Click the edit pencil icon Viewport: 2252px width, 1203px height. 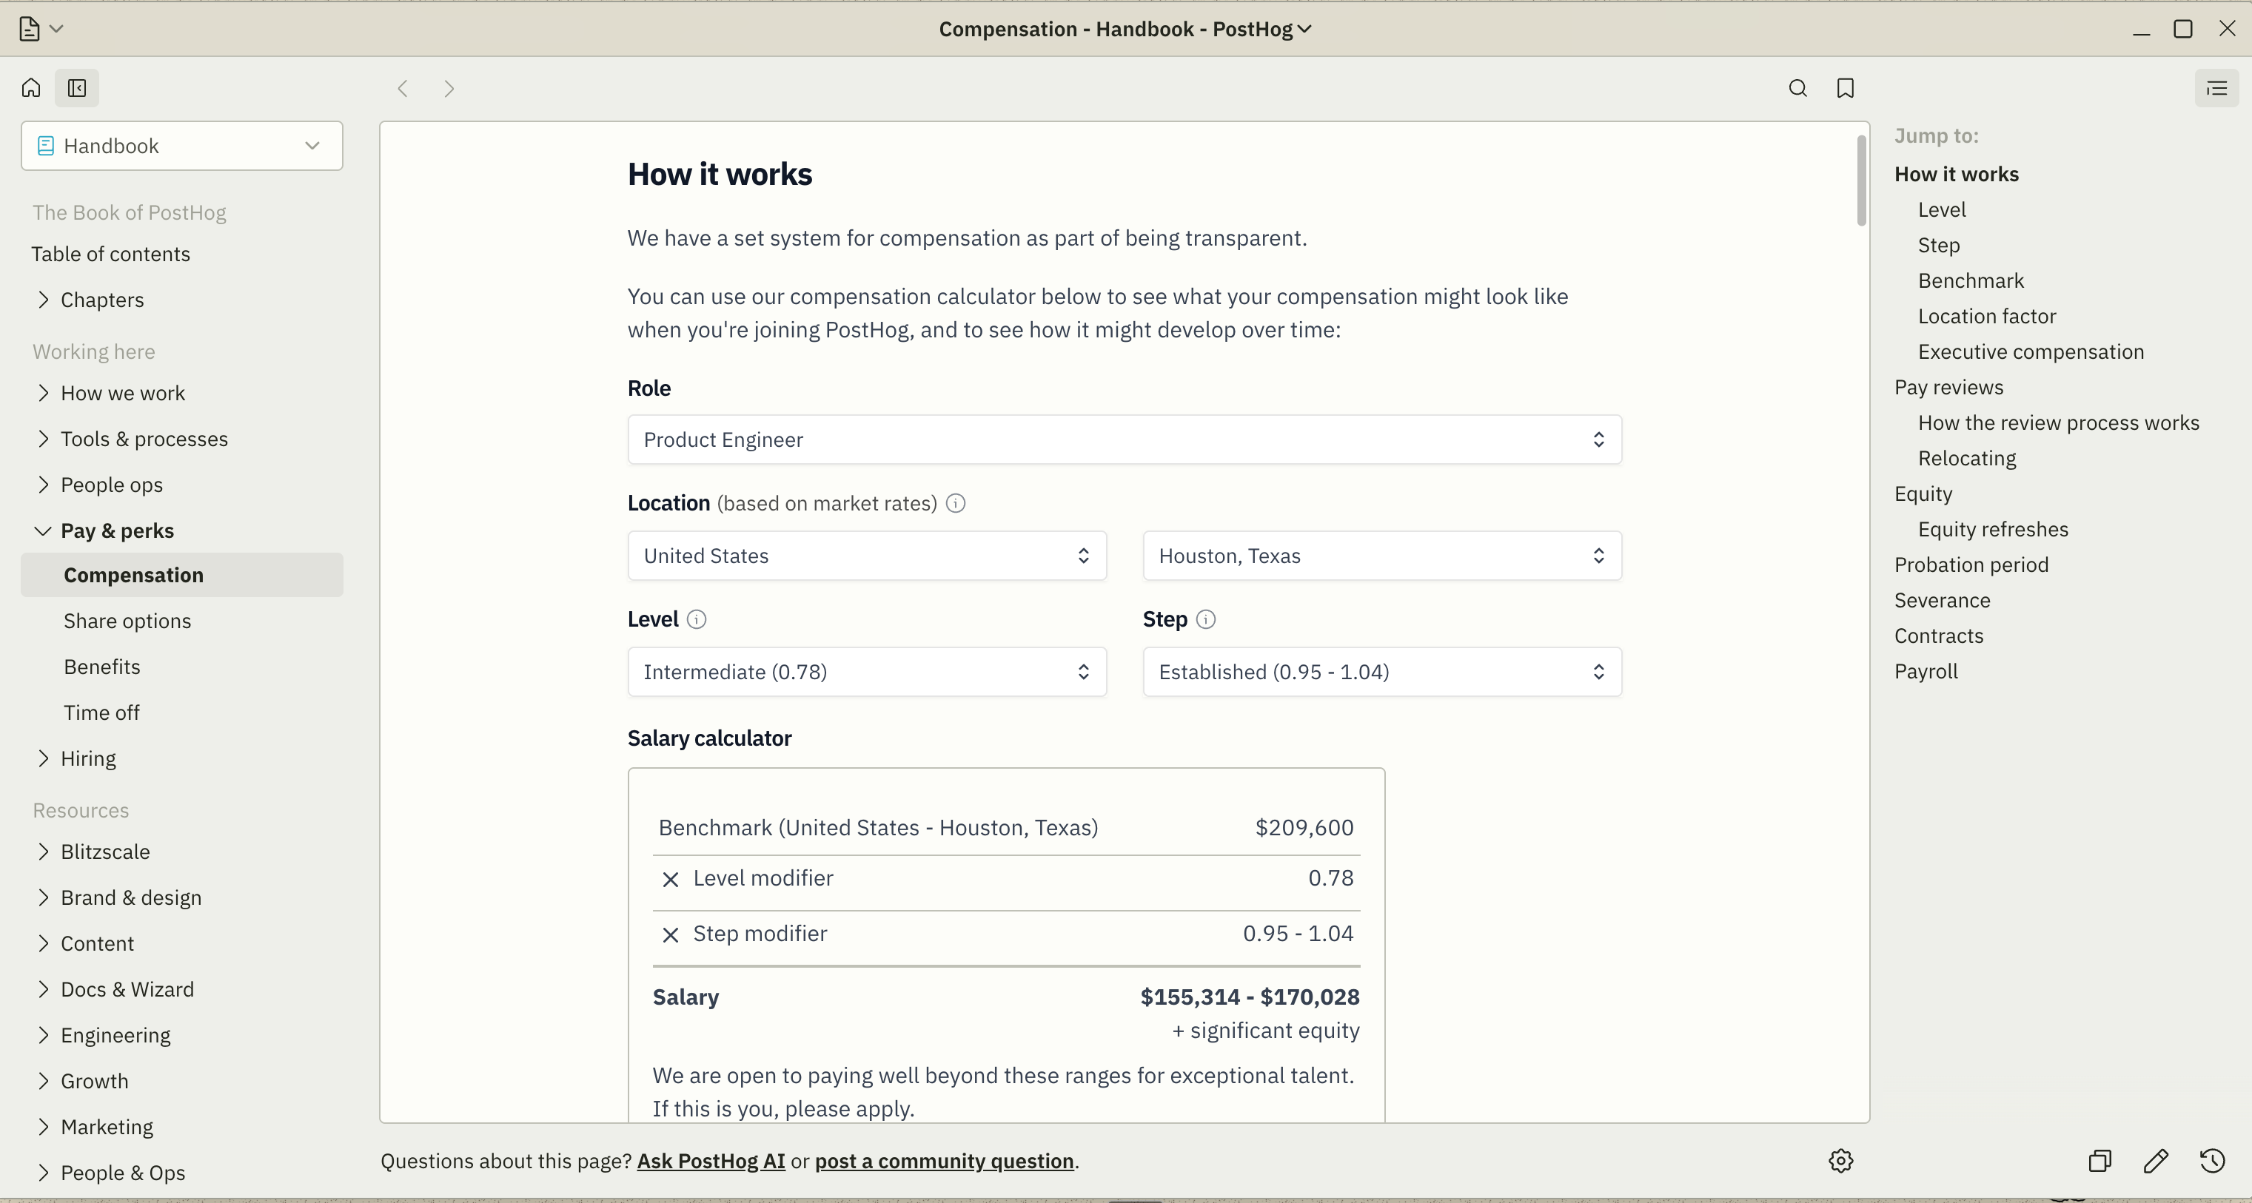click(x=2156, y=1160)
